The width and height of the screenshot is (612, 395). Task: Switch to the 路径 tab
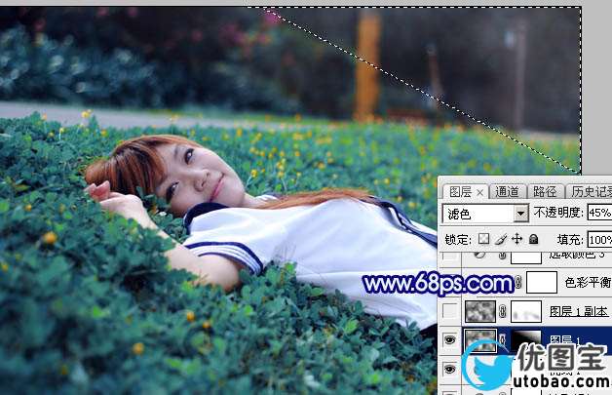[x=545, y=191]
